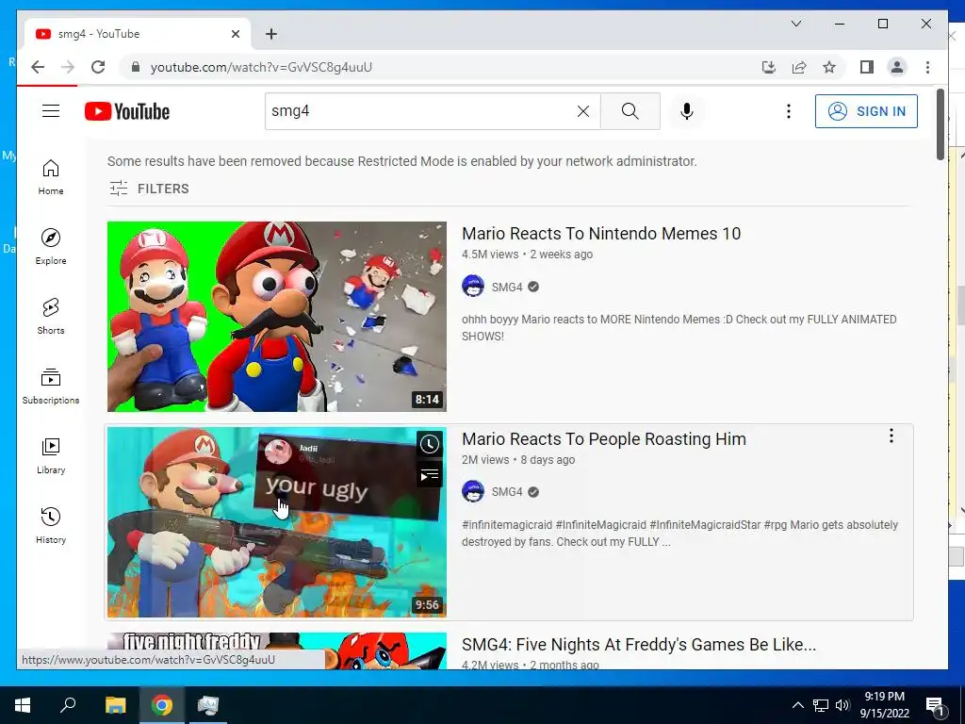Open the taskbar app next to Chrome
The width and height of the screenshot is (965, 724).
tap(208, 705)
